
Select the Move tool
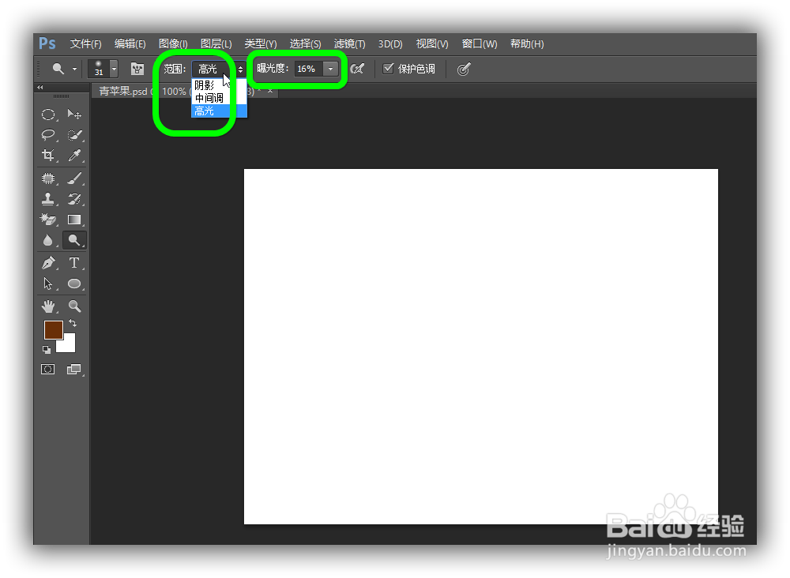[x=75, y=114]
